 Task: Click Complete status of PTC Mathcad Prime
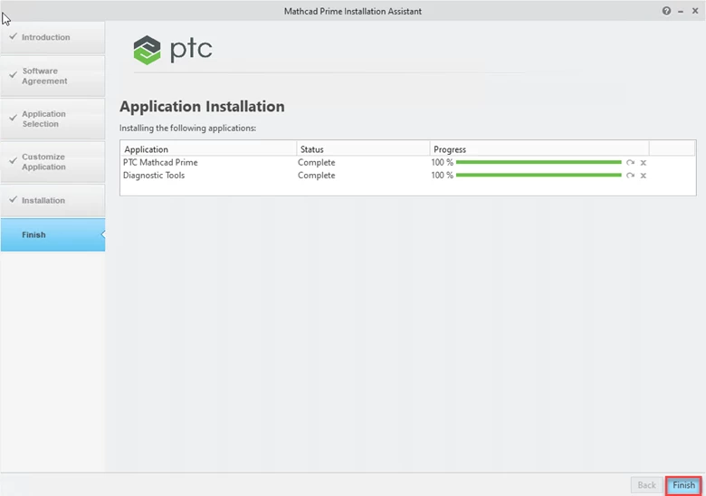click(316, 163)
